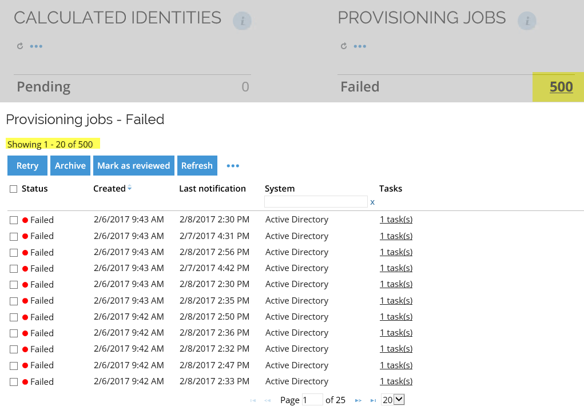The image size is (584, 418).
Task: Open Calculated Identities more-options dots
Action: coord(36,46)
